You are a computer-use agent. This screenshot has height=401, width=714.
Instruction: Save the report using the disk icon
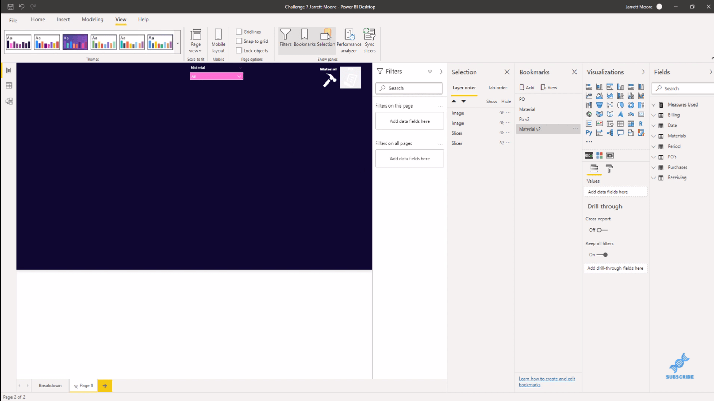[x=10, y=7]
